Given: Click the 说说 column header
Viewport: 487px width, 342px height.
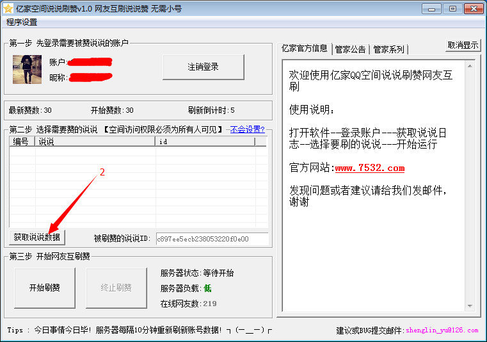Looking at the screenshot, I should click(95, 142).
